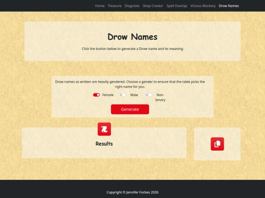
Task: Go to the Treasure page
Action: tap(114, 6)
